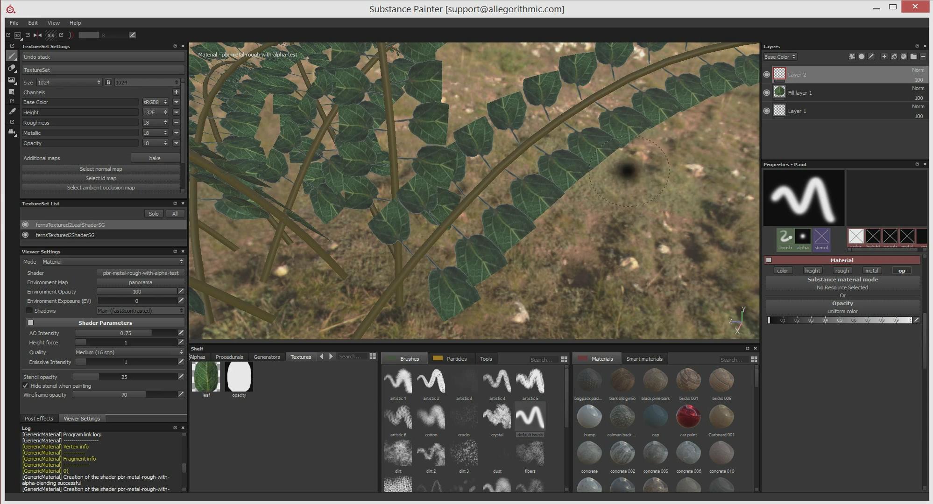Select the stencil slot in brush properties

point(821,238)
